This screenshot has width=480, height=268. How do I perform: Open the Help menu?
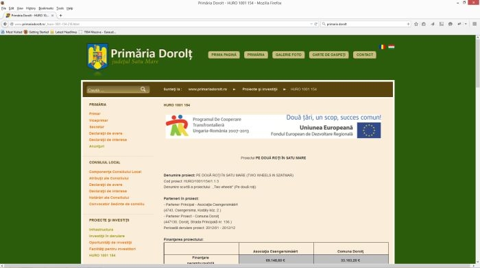coord(70,8)
